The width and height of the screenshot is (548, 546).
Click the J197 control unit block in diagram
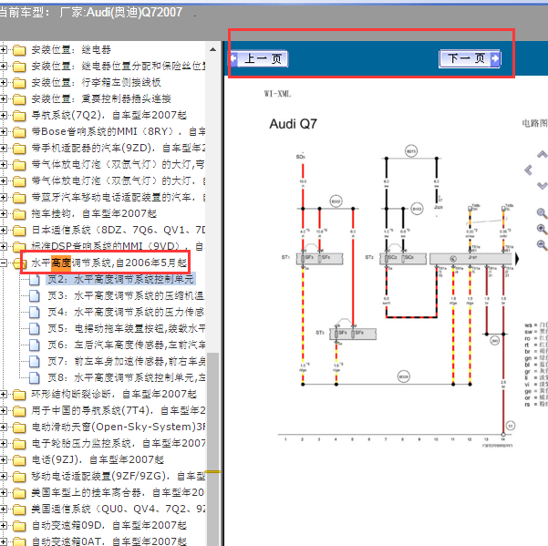(x=470, y=259)
